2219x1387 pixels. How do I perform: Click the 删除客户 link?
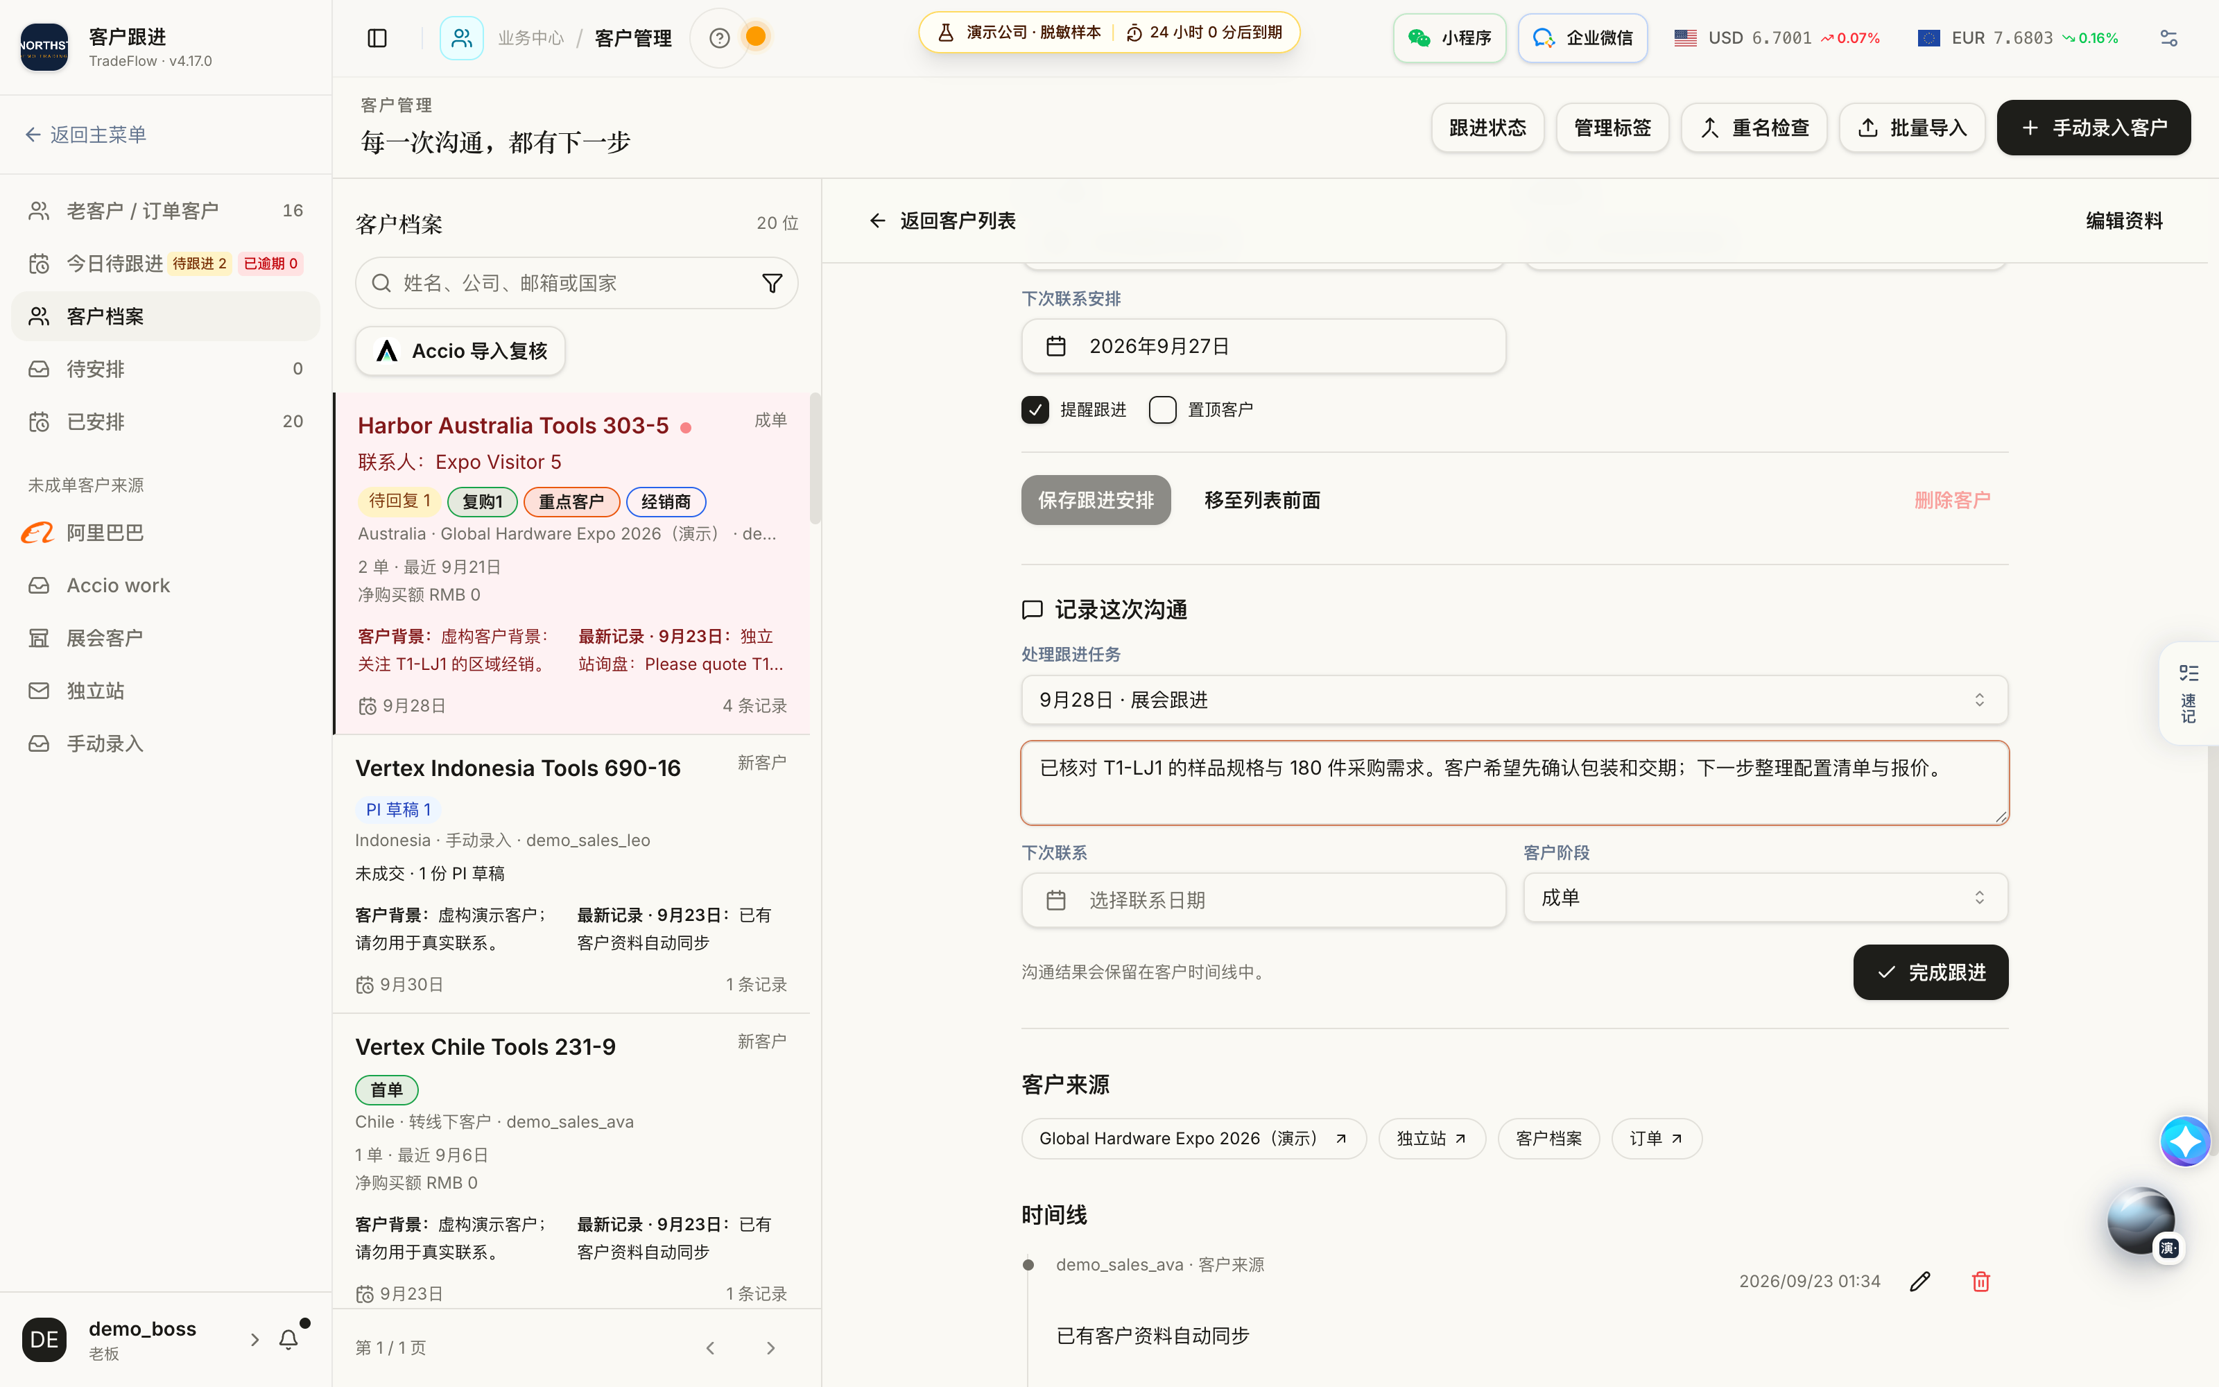[1952, 500]
